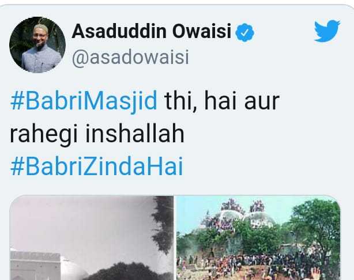354x280 pixels.
Task: Open the Asaduddin Owaisi display name
Action: pos(151,31)
